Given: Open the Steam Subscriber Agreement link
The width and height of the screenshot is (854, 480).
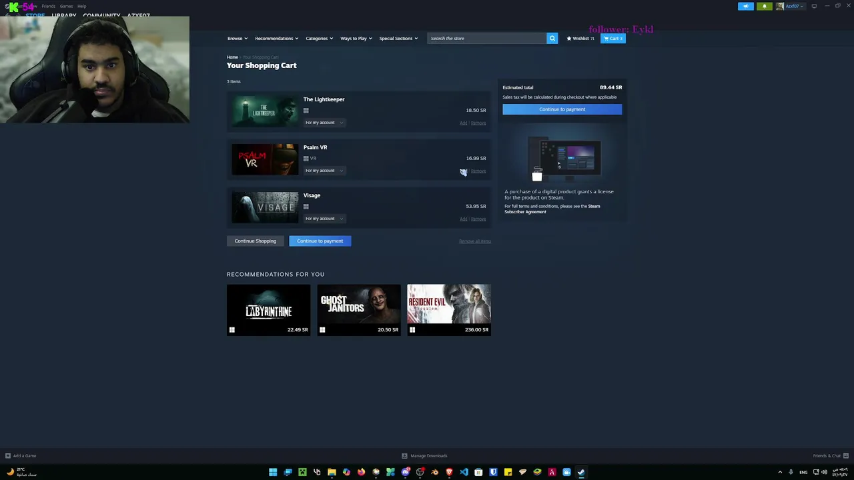Looking at the screenshot, I should (x=552, y=209).
